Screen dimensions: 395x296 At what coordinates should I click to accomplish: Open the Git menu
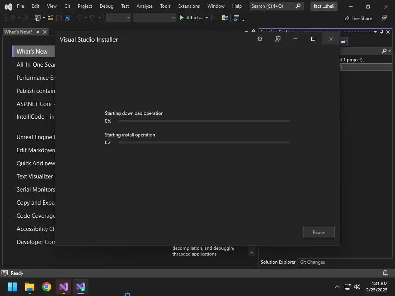(67, 6)
